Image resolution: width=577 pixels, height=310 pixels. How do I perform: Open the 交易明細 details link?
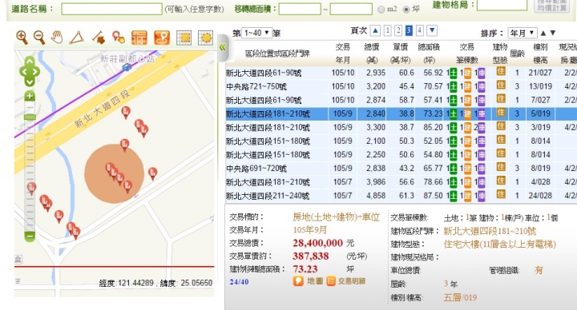click(346, 281)
